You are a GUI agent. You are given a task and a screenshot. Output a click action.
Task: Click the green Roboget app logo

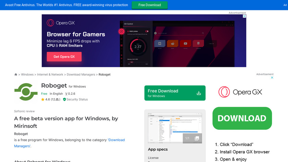(x=26, y=92)
